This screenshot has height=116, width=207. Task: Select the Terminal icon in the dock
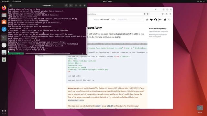pyautogui.click(x=4, y=38)
